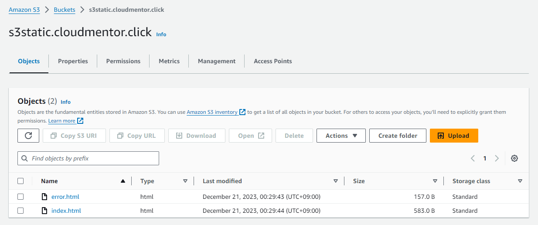The width and height of the screenshot is (538, 225).
Task: Click the file icon beside error.html
Action: [44, 197]
